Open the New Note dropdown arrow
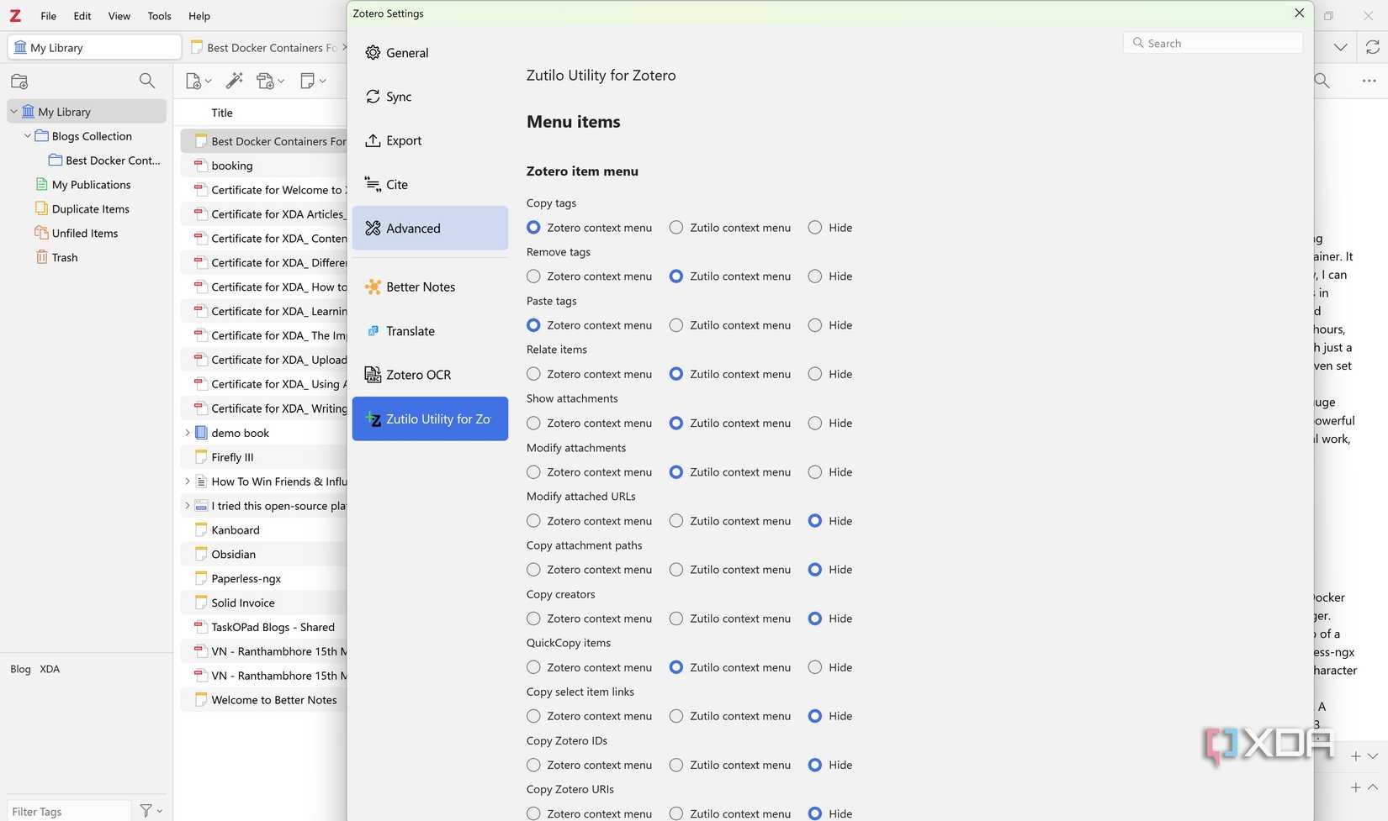 [x=322, y=82]
